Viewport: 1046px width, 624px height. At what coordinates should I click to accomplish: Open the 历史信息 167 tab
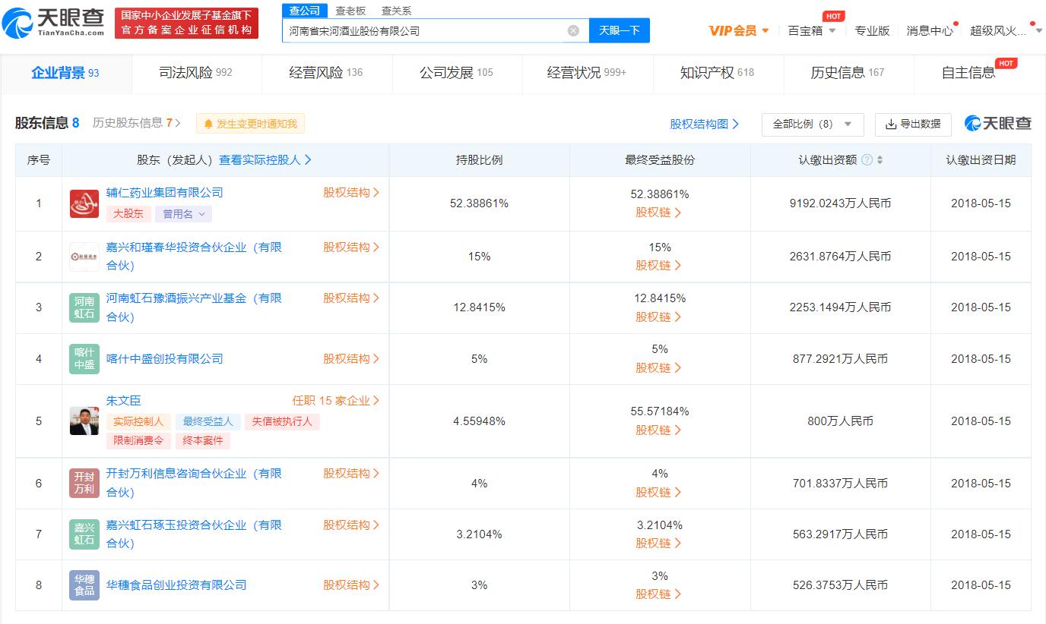pos(848,73)
